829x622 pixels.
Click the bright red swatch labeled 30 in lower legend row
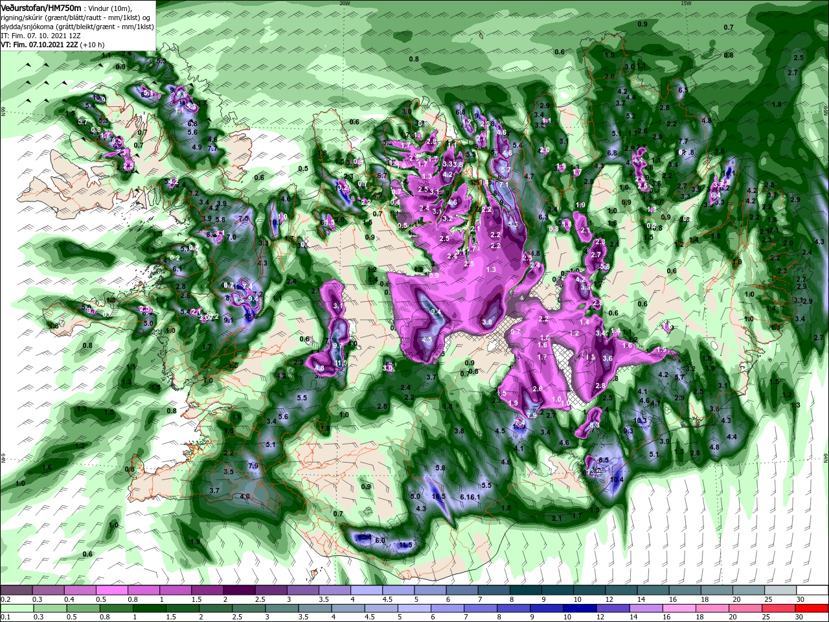tap(813, 610)
